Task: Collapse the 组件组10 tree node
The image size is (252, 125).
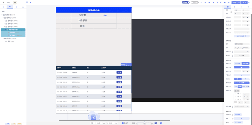Action: point(4,27)
